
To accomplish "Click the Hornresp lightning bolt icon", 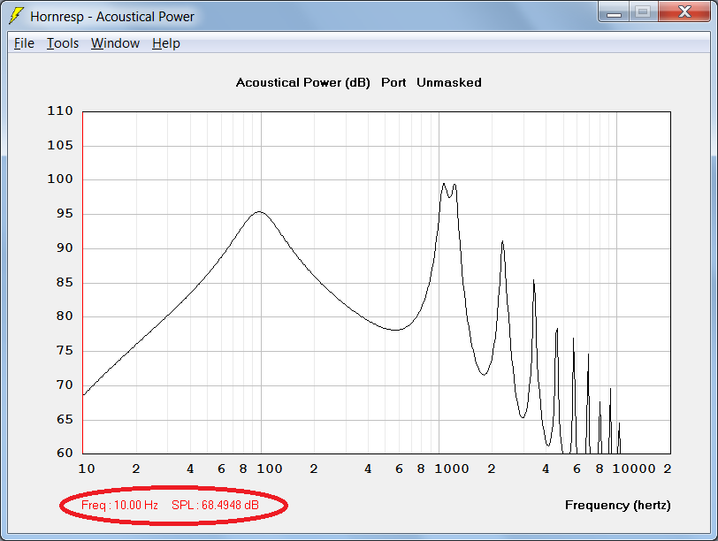I will click(16, 16).
